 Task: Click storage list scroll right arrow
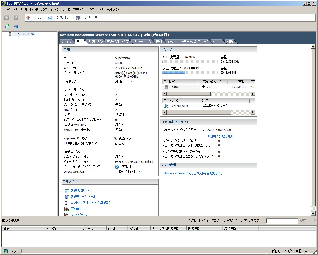[253, 94]
